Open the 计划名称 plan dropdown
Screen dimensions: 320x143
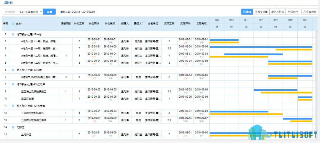pyautogui.click(x=31, y=12)
